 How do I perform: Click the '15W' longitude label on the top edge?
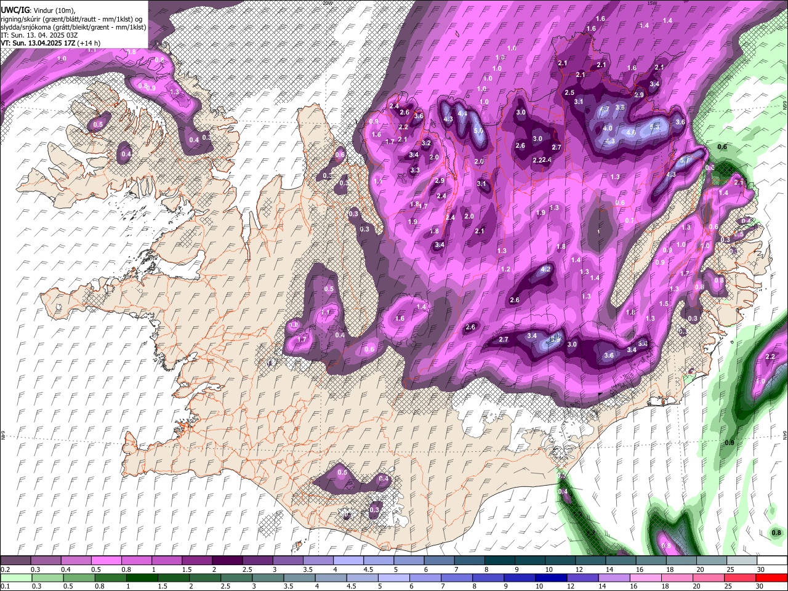click(x=652, y=3)
